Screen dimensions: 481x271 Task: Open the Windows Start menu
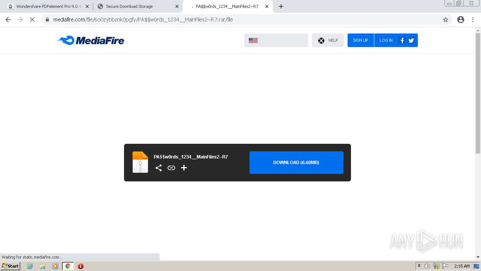click(11, 266)
